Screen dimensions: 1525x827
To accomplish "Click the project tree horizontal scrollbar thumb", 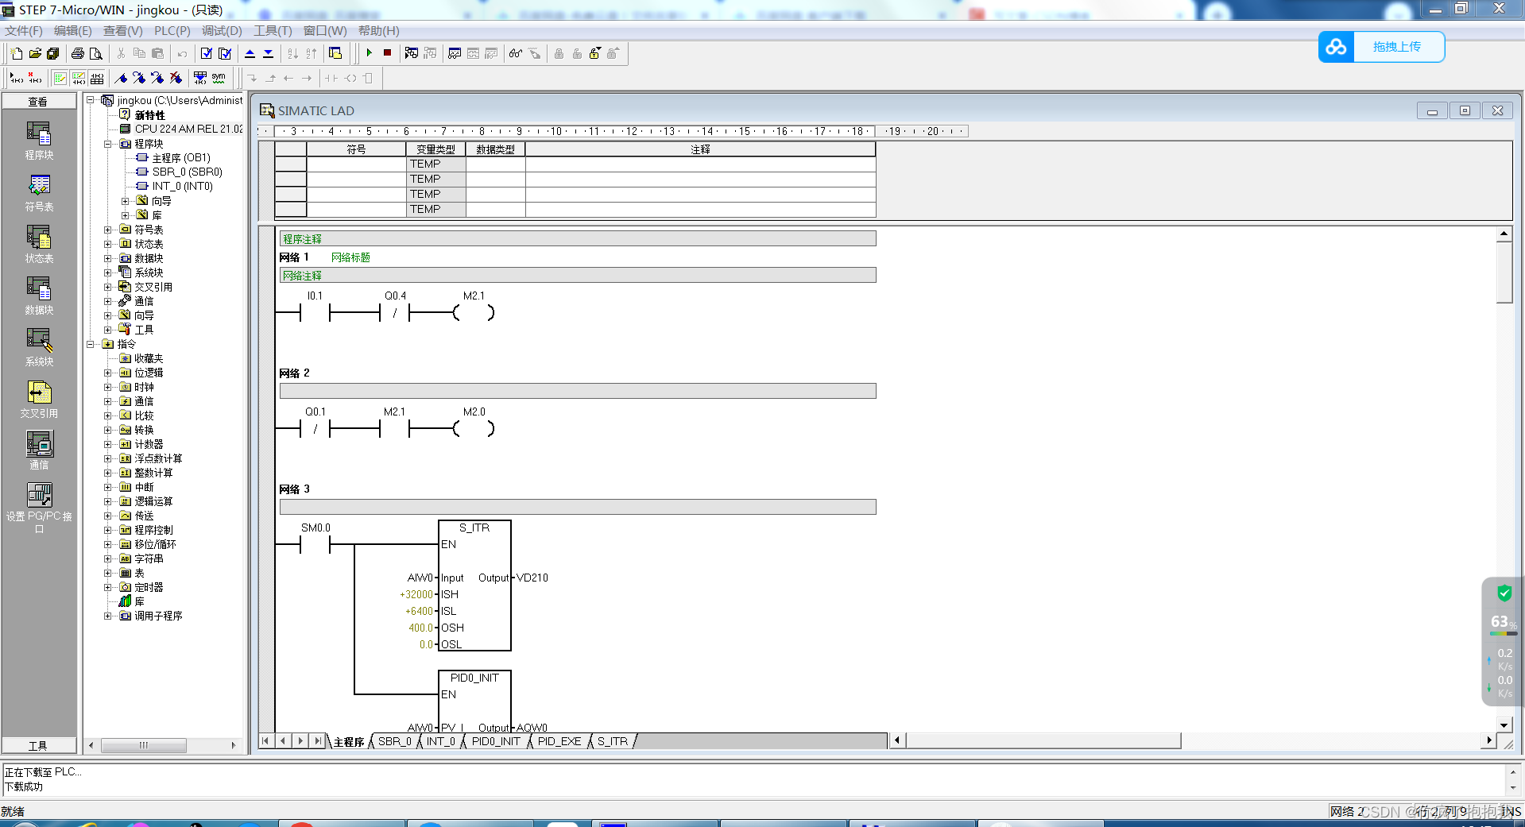I will click(x=144, y=745).
